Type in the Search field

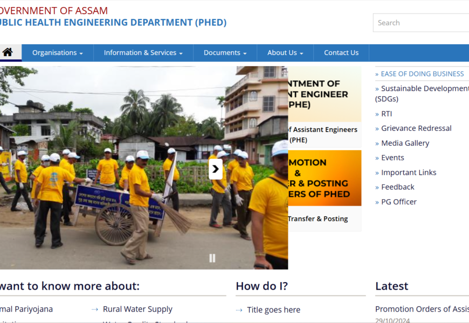click(420, 23)
